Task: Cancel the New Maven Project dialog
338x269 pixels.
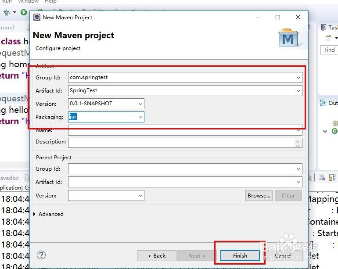Action: point(283,255)
